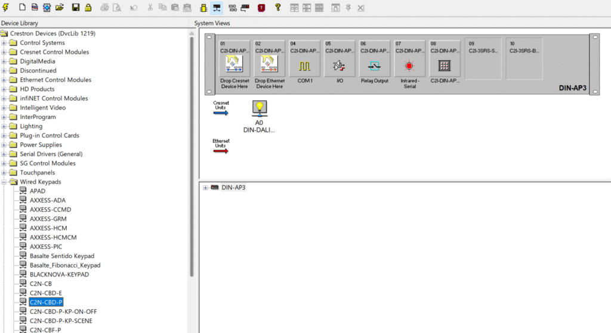Select slot 08 keypad grid icon
611x333 pixels.
tap(444, 66)
